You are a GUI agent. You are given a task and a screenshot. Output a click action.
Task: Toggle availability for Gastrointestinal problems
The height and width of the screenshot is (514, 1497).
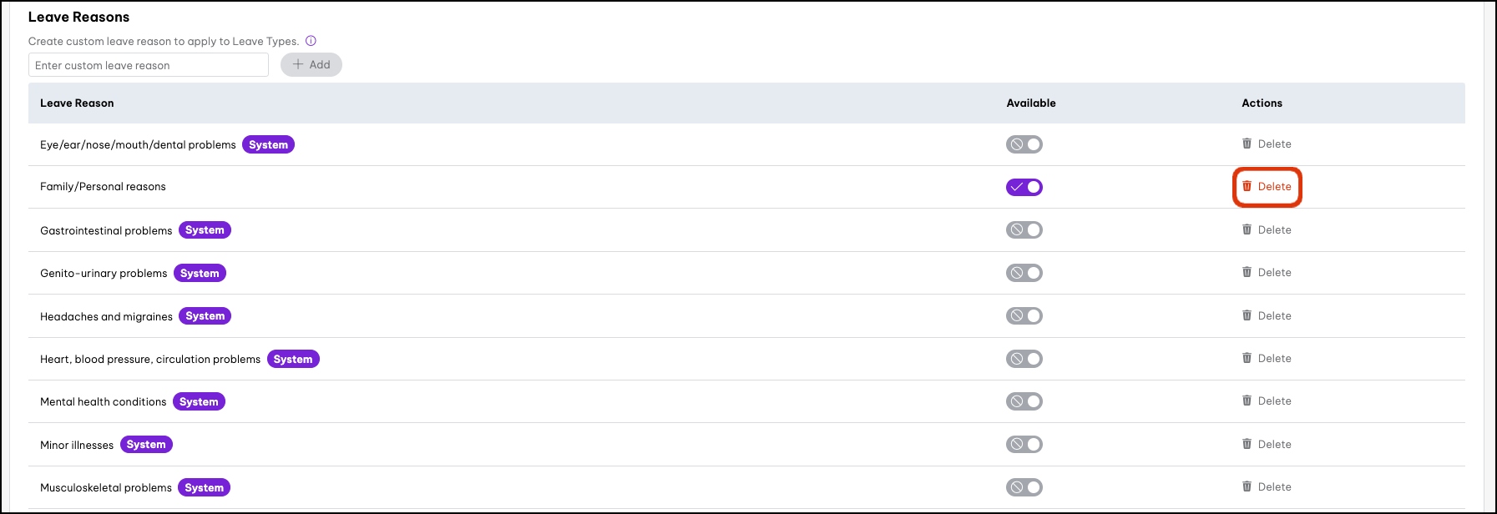coord(1024,229)
